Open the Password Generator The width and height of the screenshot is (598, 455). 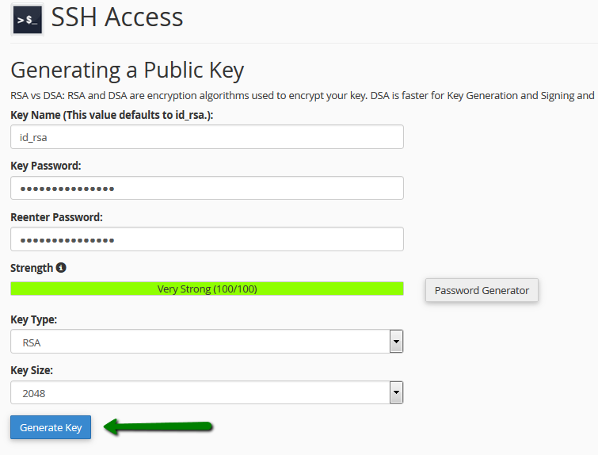point(482,290)
